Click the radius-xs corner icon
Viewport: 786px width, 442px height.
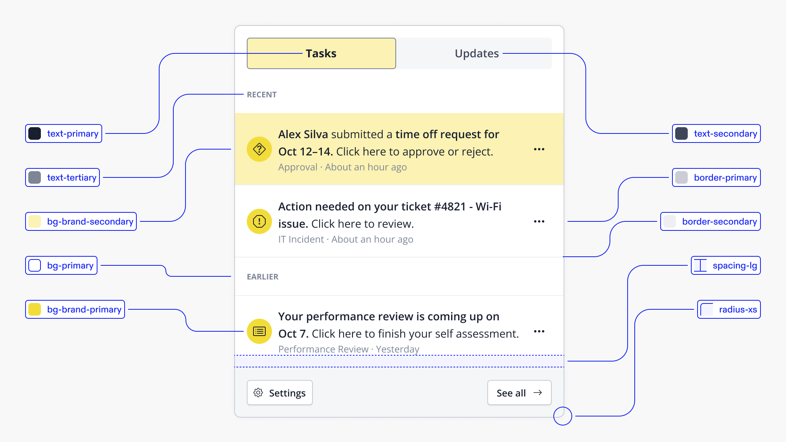pyautogui.click(x=707, y=309)
